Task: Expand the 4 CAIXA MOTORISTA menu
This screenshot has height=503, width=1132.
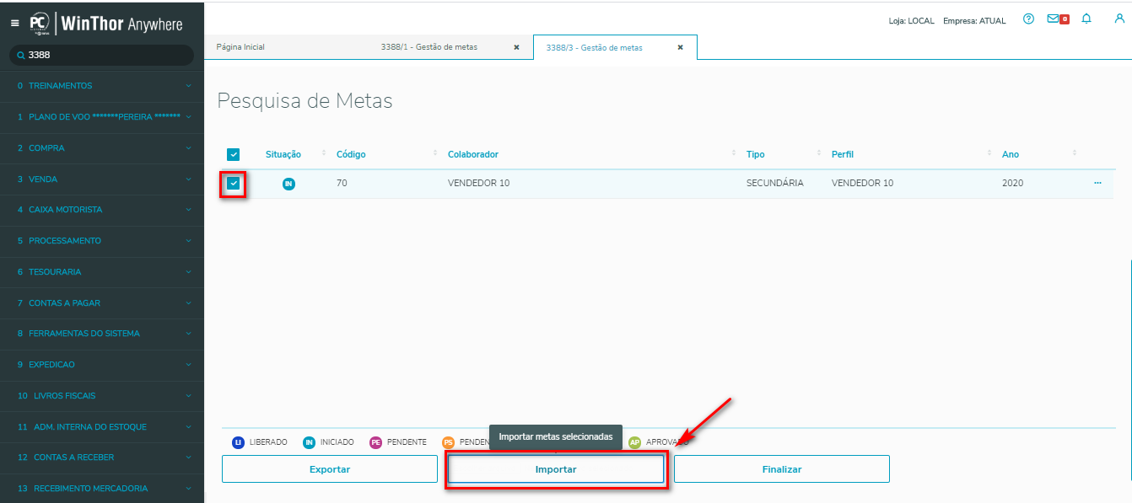Action: (102, 210)
